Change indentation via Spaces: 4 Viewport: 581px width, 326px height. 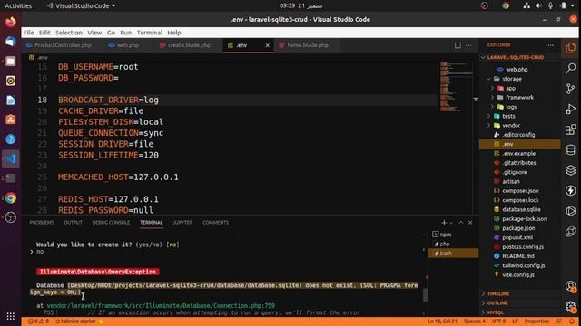click(474, 321)
